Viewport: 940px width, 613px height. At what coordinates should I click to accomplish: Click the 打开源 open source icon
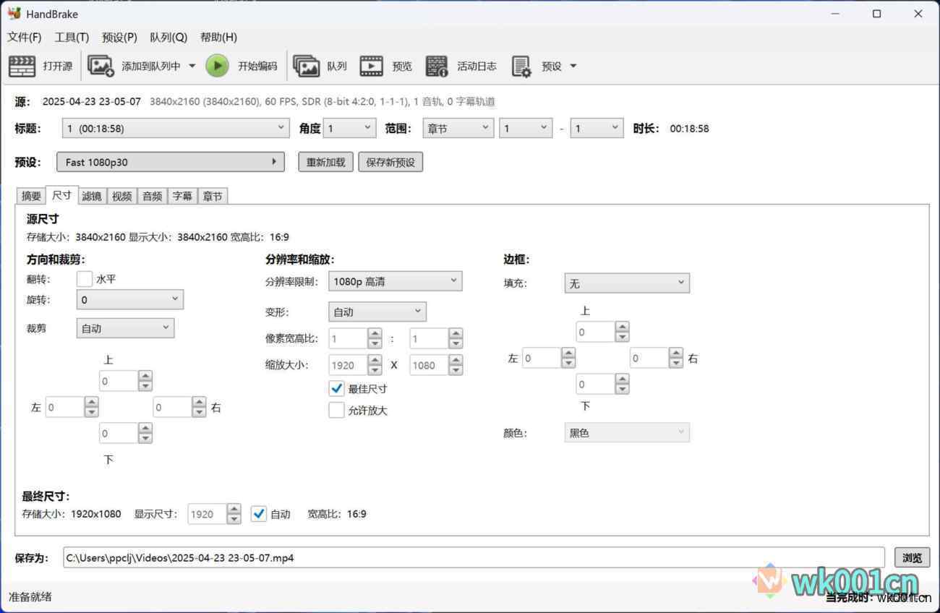coord(22,66)
